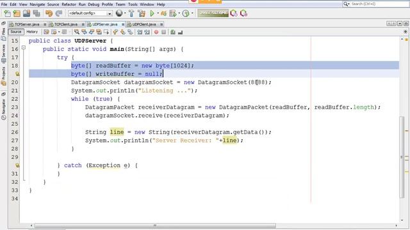This screenshot has height=230, width=410.
Task: Switch to the UDPClient.java tab
Action: [x=144, y=24]
